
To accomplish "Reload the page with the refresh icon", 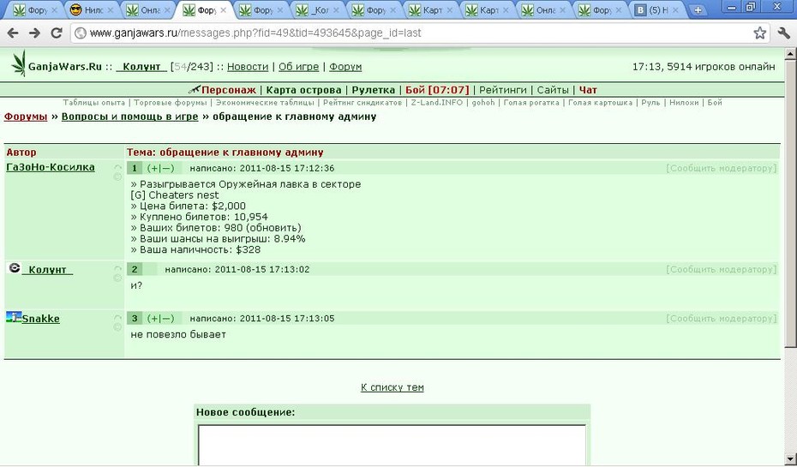I will (x=57, y=33).
